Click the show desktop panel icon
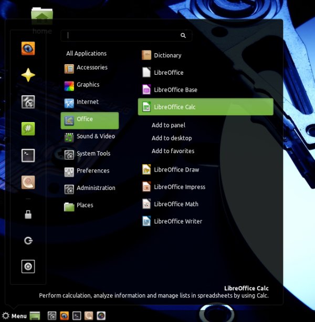The height and width of the screenshot is (322, 315). 35,316
